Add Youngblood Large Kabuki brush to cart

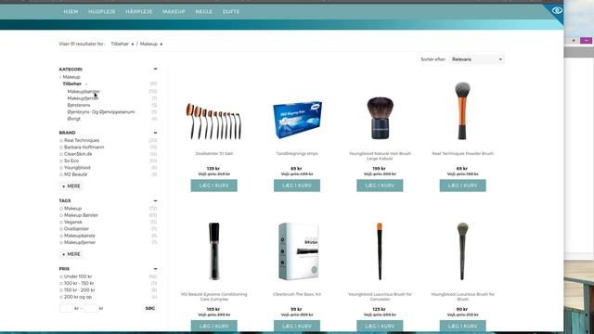[380, 186]
